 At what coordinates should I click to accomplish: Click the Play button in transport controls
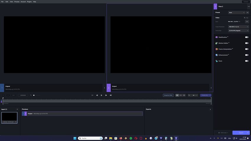pyautogui.click(x=101, y=95)
